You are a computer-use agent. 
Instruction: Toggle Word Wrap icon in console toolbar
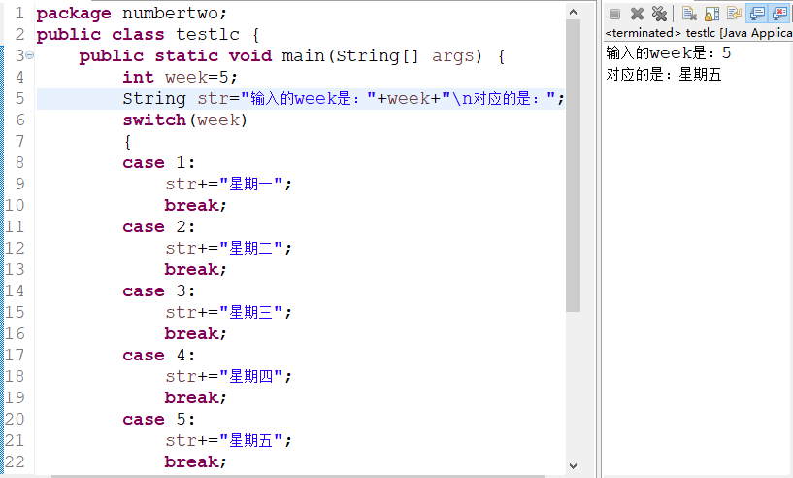734,14
